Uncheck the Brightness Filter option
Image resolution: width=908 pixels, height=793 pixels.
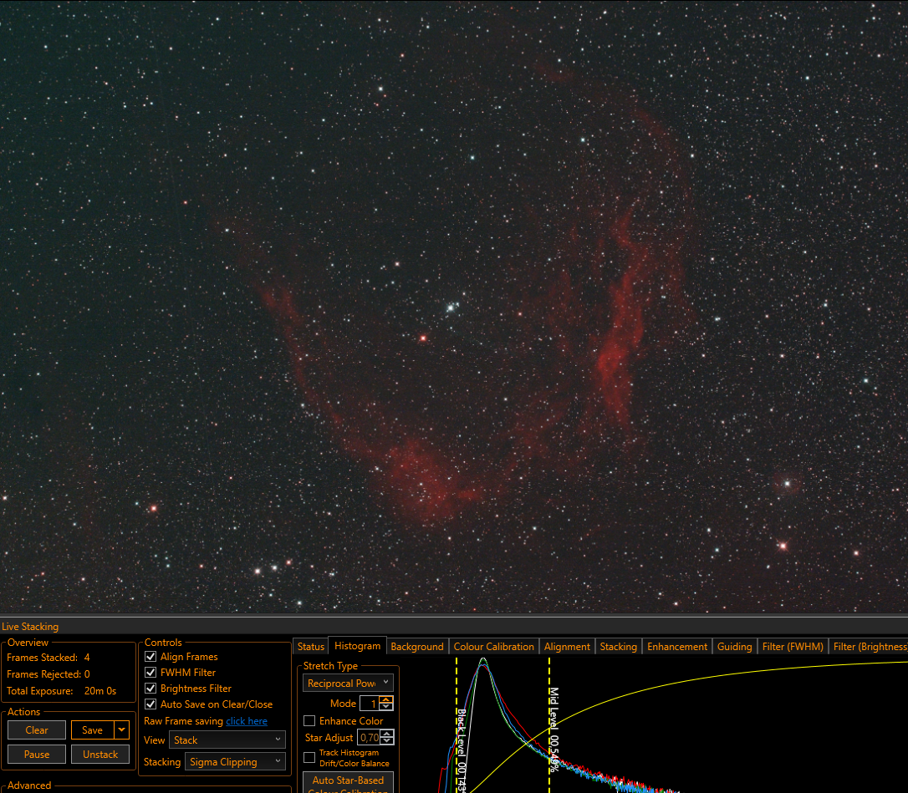150,689
